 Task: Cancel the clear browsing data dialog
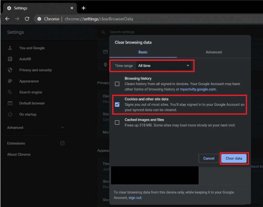[x=209, y=158]
